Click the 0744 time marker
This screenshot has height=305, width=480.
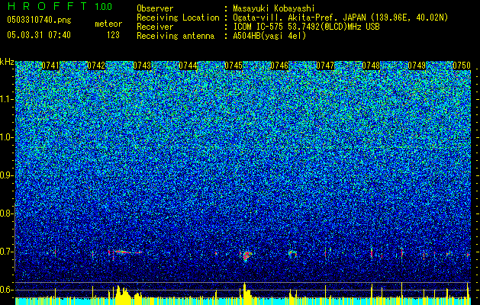[x=188, y=66]
